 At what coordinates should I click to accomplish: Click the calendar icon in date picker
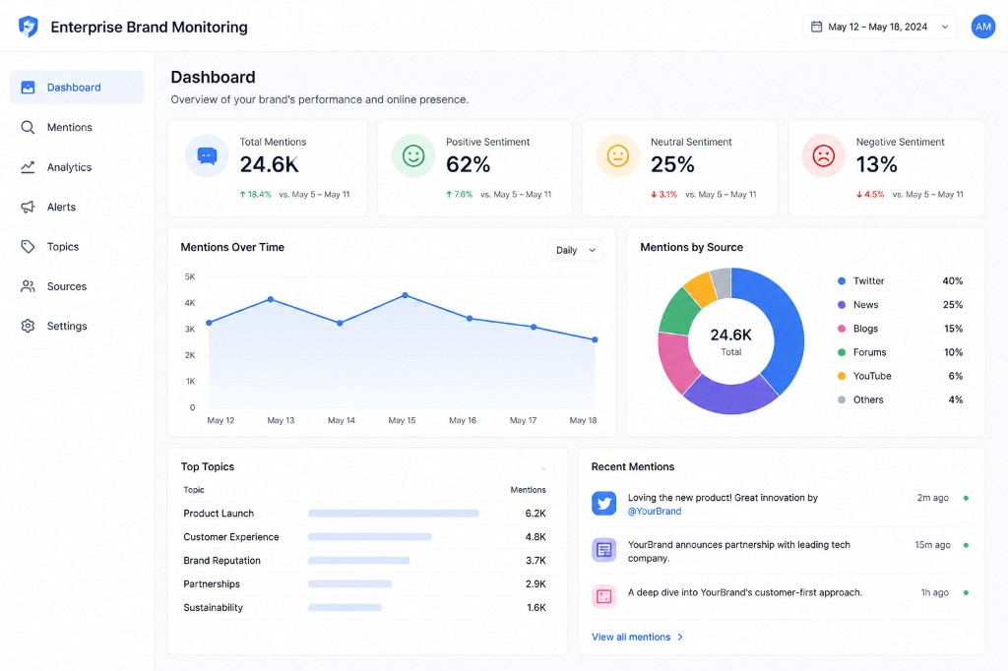[x=816, y=27]
